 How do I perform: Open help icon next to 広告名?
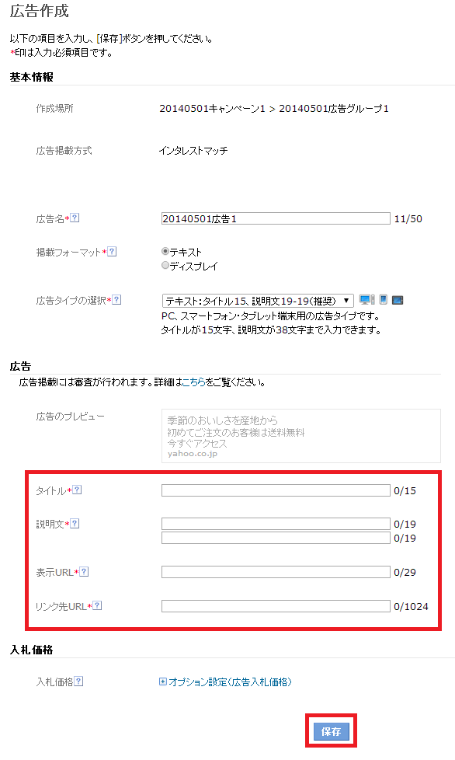(75, 218)
